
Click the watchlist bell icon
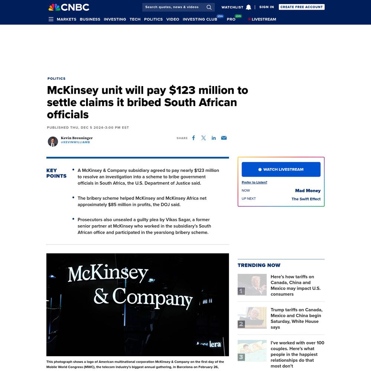[249, 7]
